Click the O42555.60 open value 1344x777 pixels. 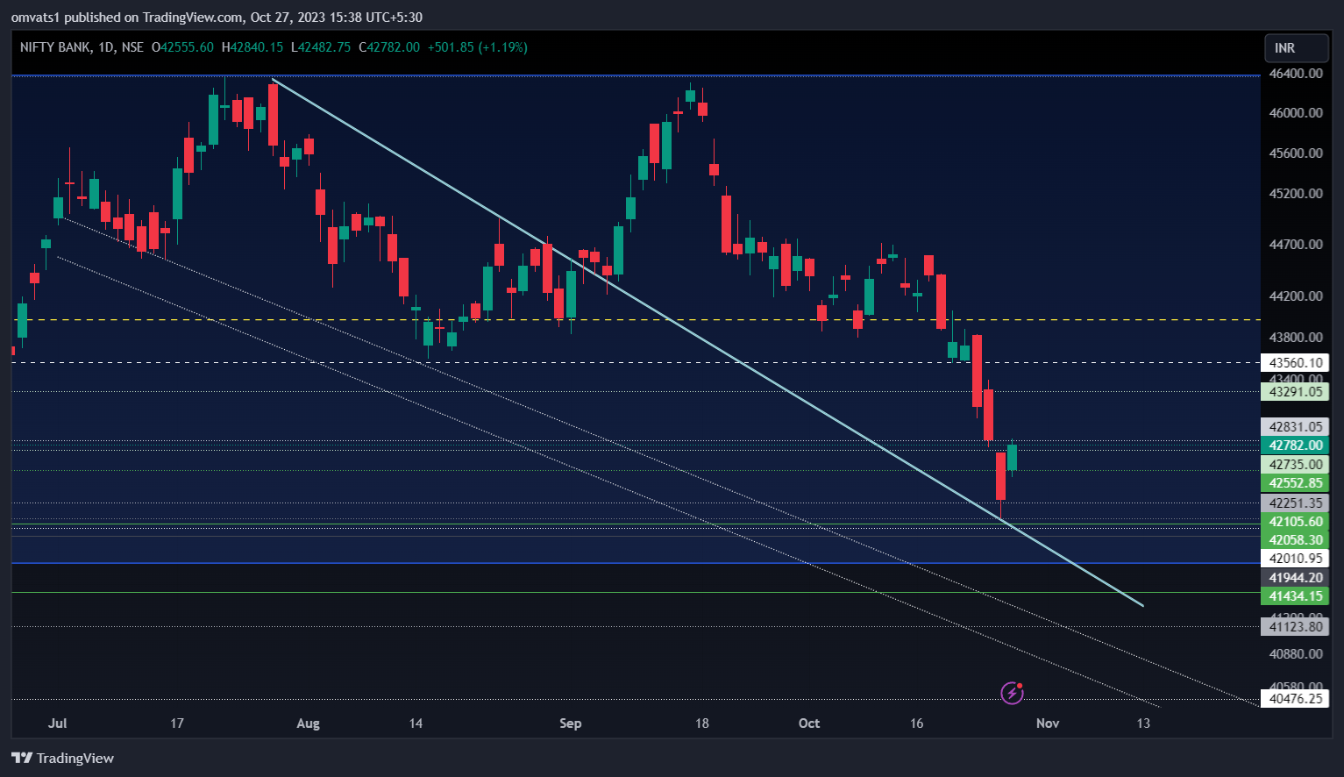(x=182, y=47)
